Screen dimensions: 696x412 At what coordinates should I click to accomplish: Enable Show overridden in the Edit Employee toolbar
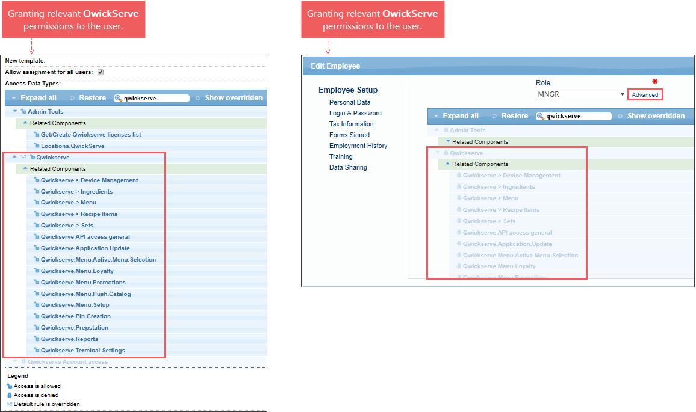point(655,116)
